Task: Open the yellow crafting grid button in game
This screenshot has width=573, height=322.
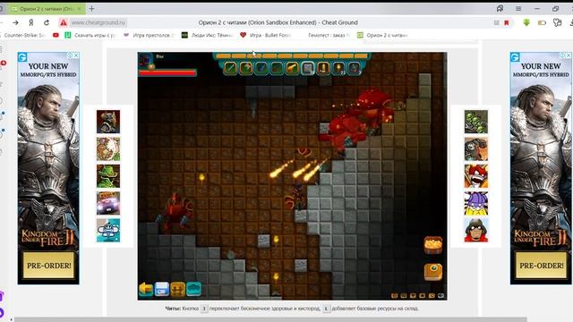Action: point(177,289)
